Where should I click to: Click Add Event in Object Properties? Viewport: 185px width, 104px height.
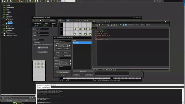point(83,71)
